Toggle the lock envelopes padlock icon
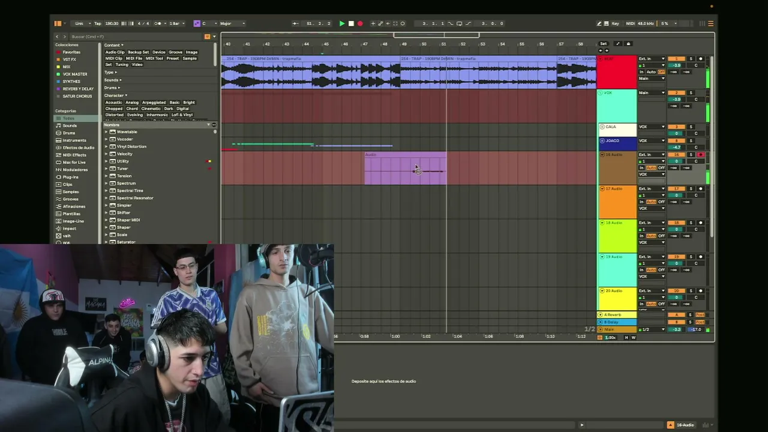This screenshot has width=768, height=432. pyautogui.click(x=628, y=44)
